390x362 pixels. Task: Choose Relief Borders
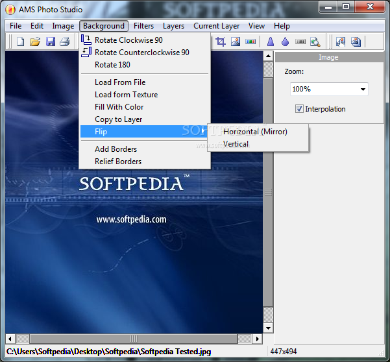145,162
